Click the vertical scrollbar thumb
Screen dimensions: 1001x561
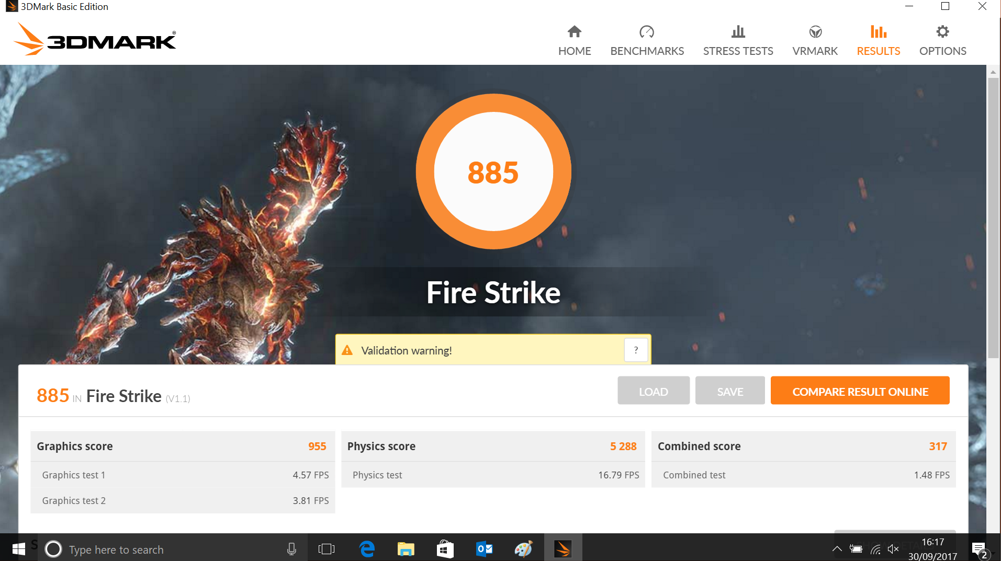click(993, 217)
